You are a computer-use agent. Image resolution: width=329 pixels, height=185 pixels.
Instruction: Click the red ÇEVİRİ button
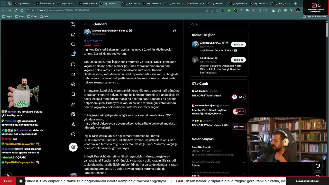88,45
